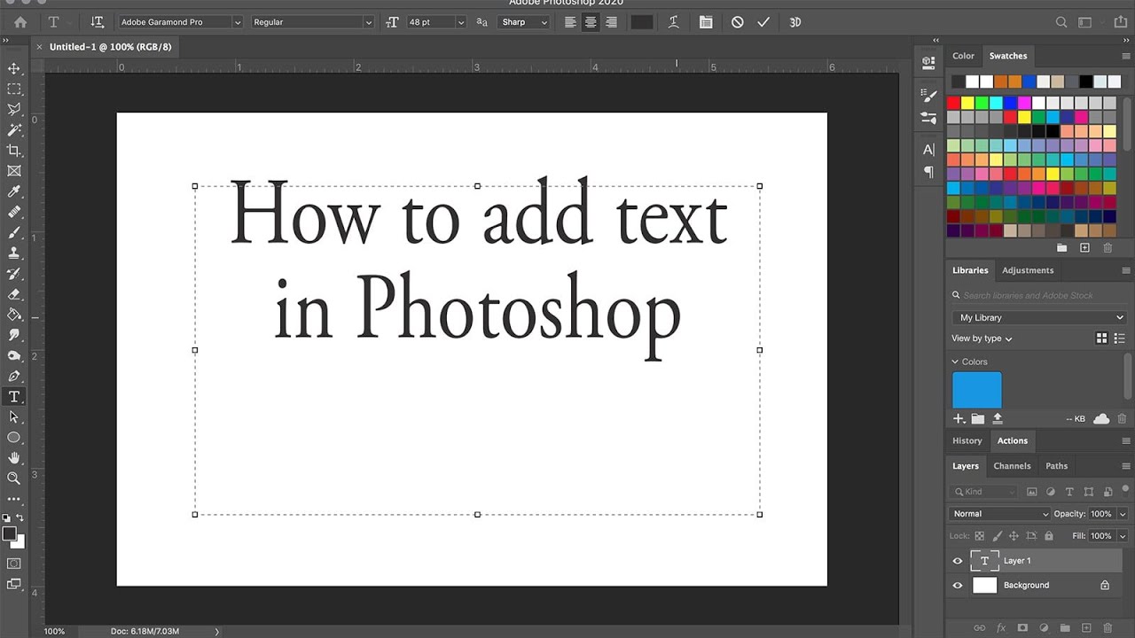Choose the red swatch in Swatches panel
Viewport: 1135px width, 638px height.
coord(954,103)
